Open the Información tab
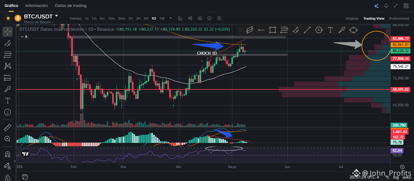 click(36, 5)
